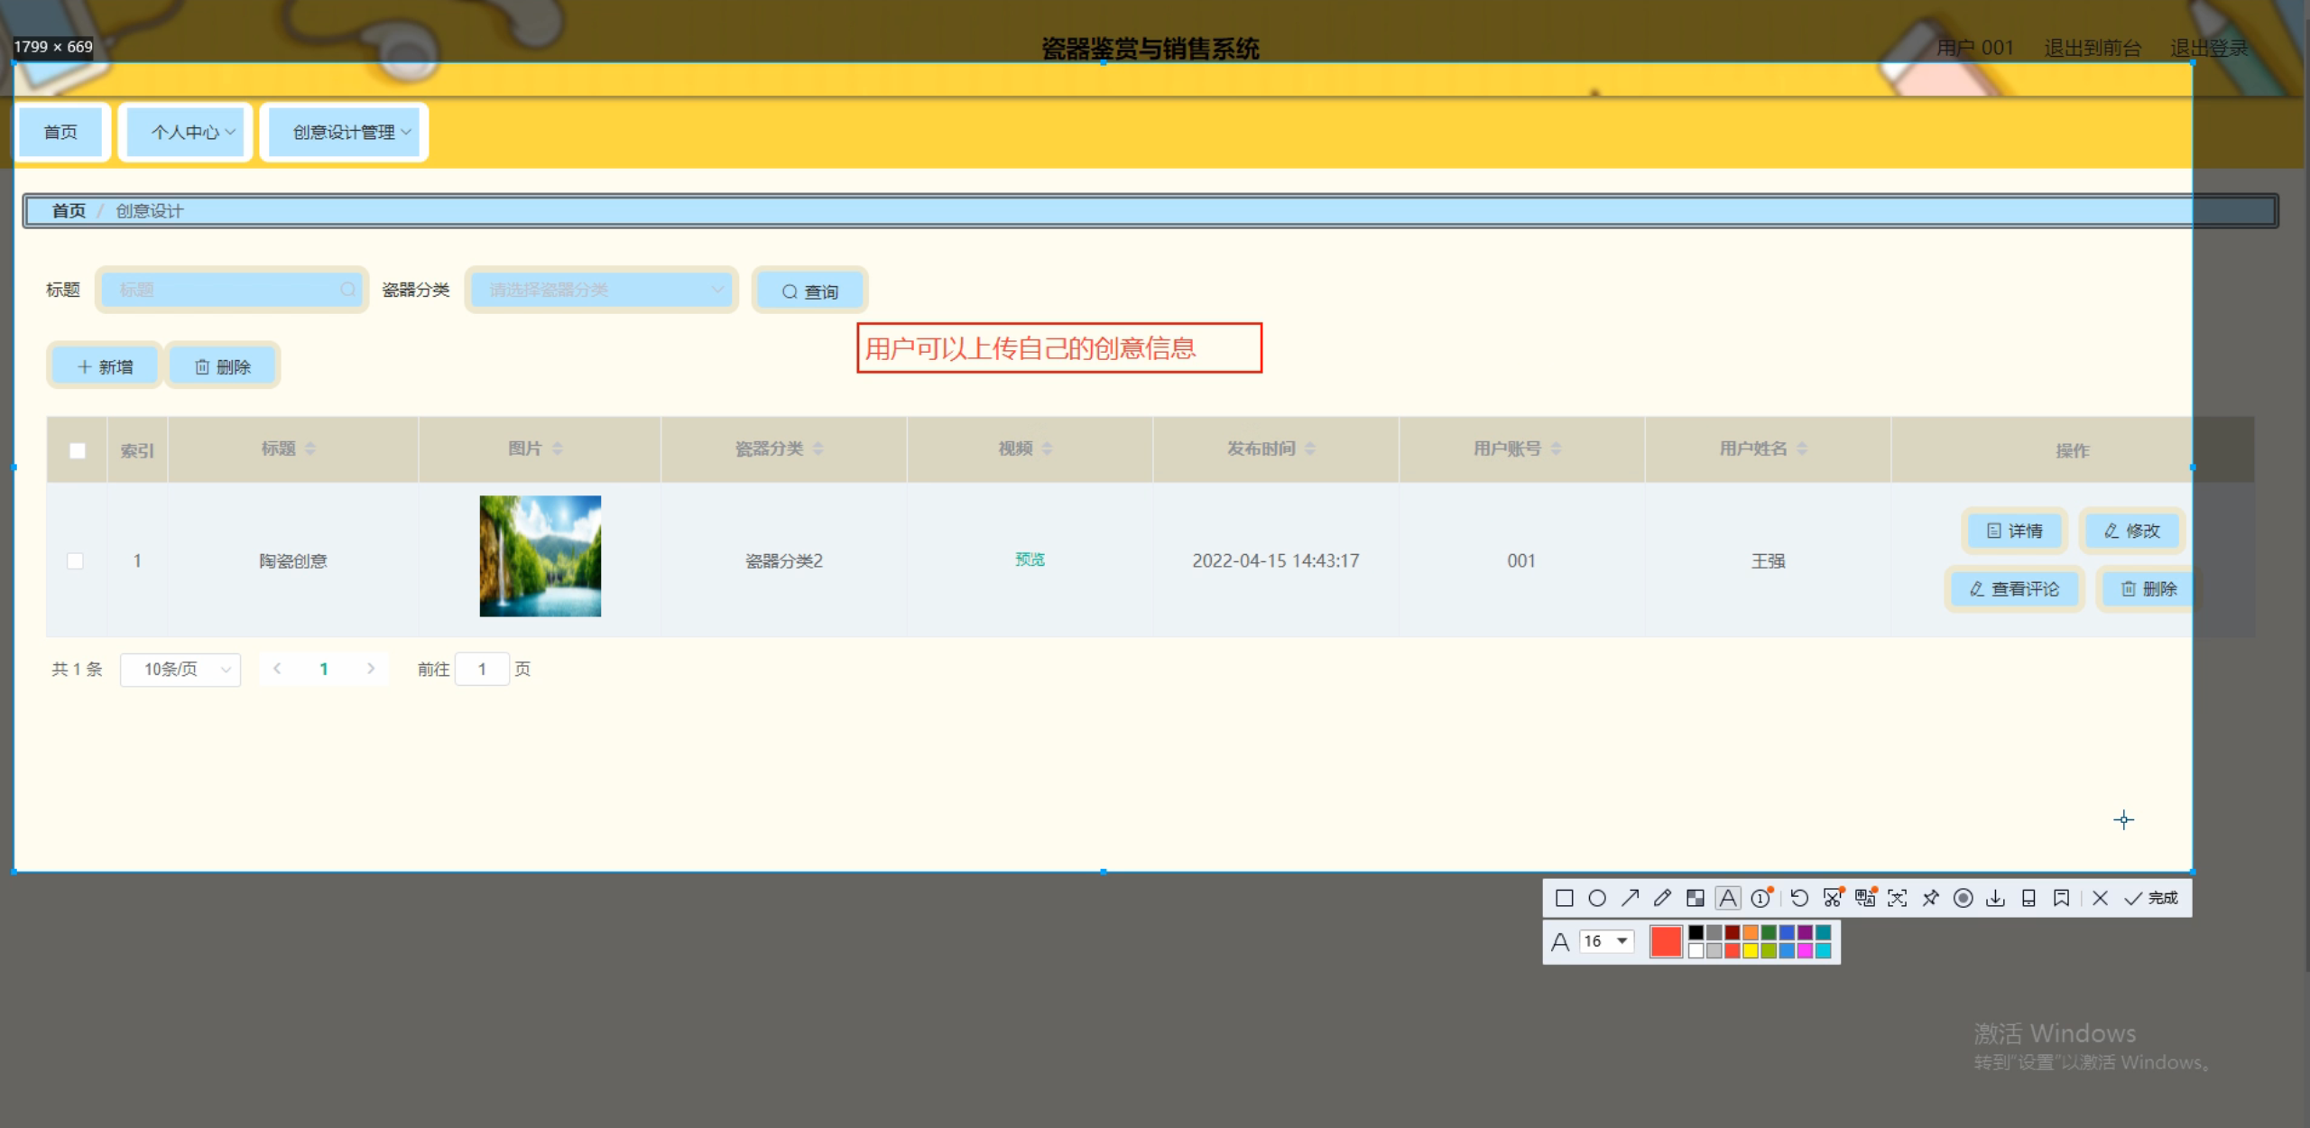
Task: Select the mosaic blur tool
Action: [1695, 898]
